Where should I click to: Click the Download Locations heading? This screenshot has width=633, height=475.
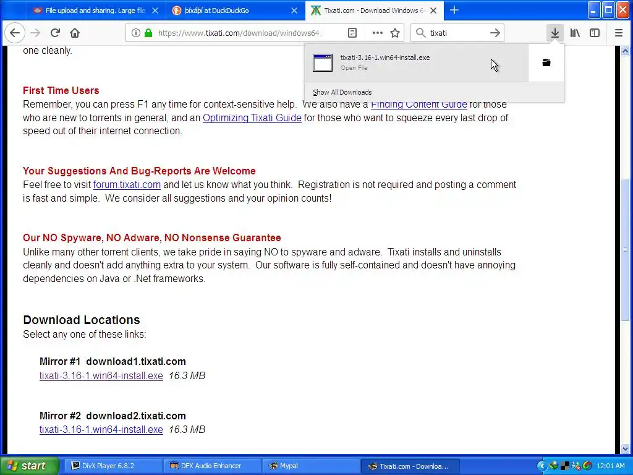pyautogui.click(x=82, y=320)
